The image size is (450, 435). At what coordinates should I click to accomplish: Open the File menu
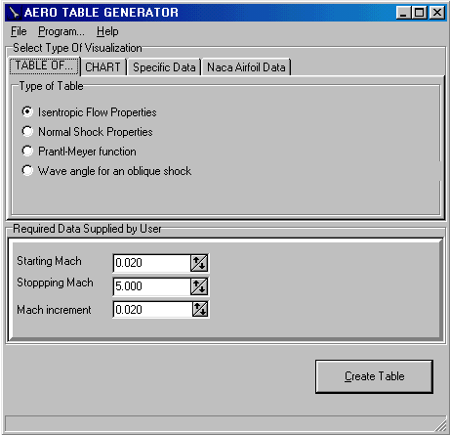click(19, 31)
